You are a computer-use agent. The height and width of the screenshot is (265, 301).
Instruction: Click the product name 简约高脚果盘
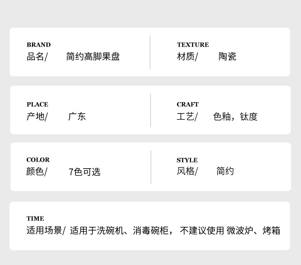tap(93, 57)
